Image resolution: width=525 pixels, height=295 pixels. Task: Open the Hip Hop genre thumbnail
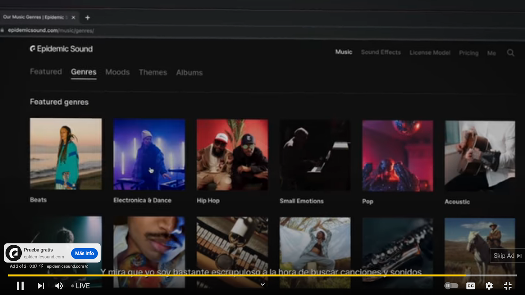point(232,155)
